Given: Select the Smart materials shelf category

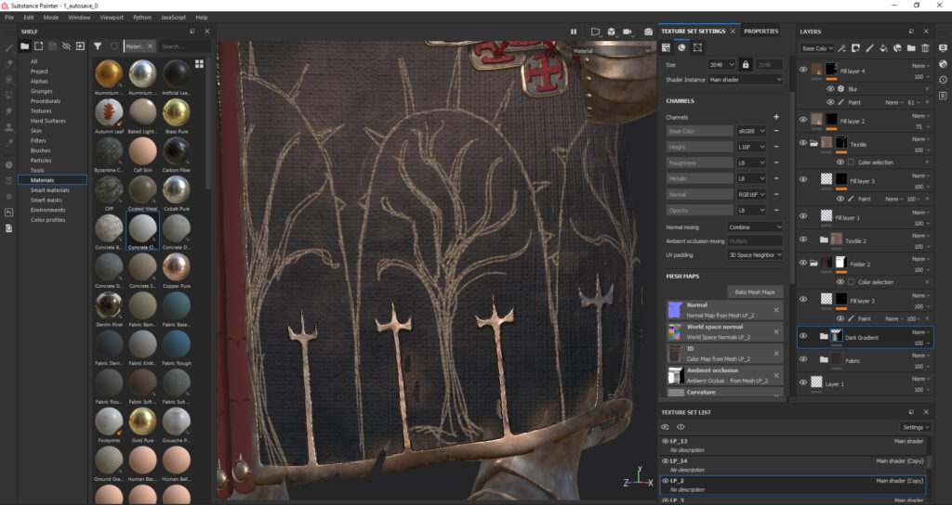Looking at the screenshot, I should click(x=50, y=189).
